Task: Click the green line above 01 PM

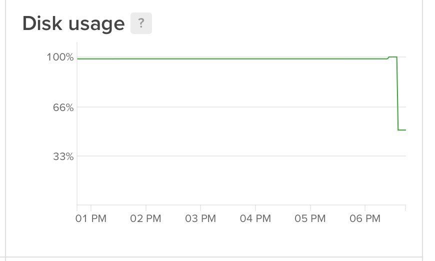Action: 91,58
